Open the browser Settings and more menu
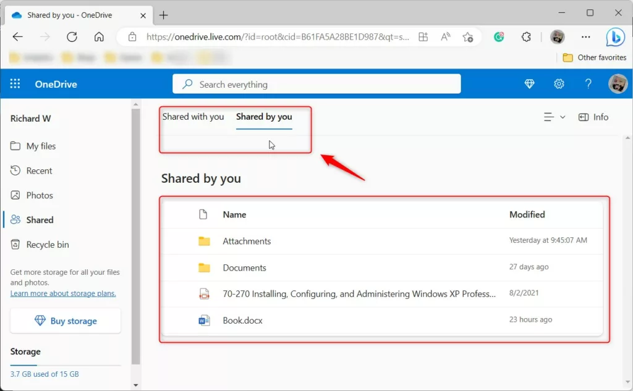633x391 pixels. (586, 36)
